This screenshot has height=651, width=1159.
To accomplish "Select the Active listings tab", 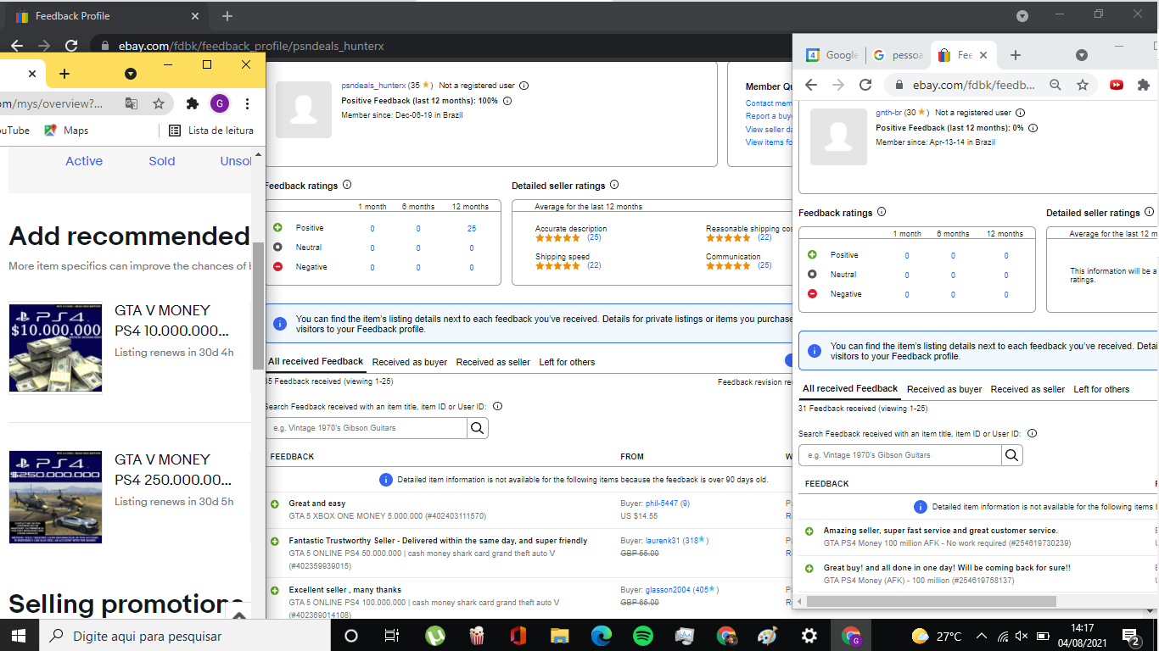I will click(x=84, y=161).
